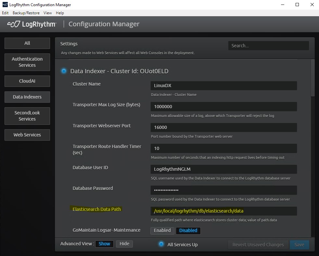Click the vertical scrollbar on the right

pyautogui.click(x=312, y=78)
